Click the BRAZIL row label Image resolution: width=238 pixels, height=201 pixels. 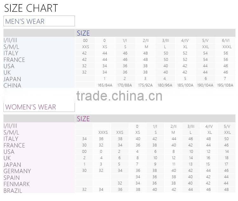(13, 191)
